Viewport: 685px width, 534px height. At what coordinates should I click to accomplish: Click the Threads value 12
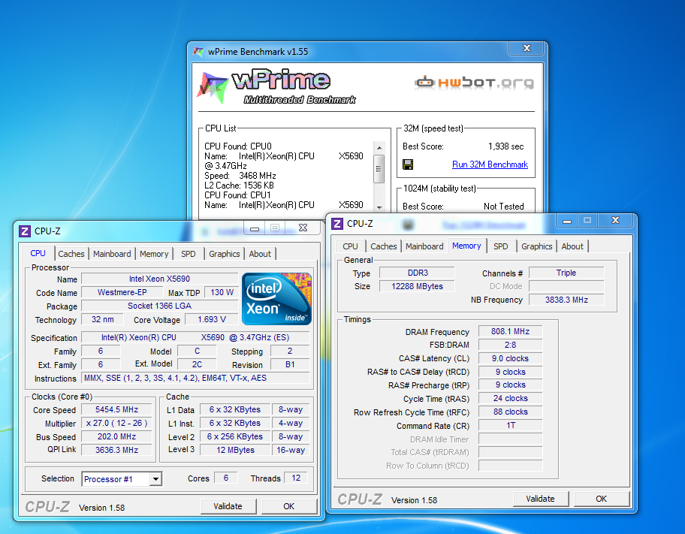(296, 478)
